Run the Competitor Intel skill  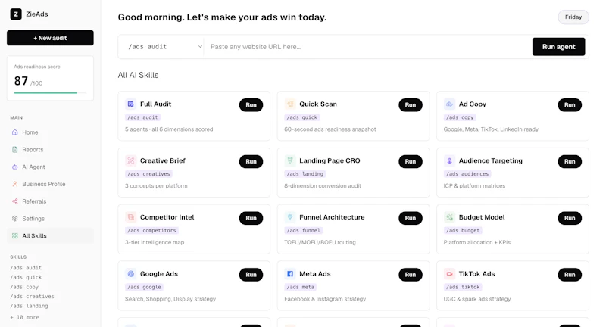251,218
